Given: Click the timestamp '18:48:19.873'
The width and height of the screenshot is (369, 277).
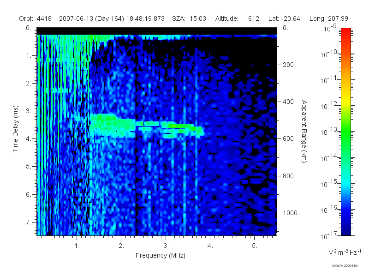Looking at the screenshot, I should click(x=145, y=18).
